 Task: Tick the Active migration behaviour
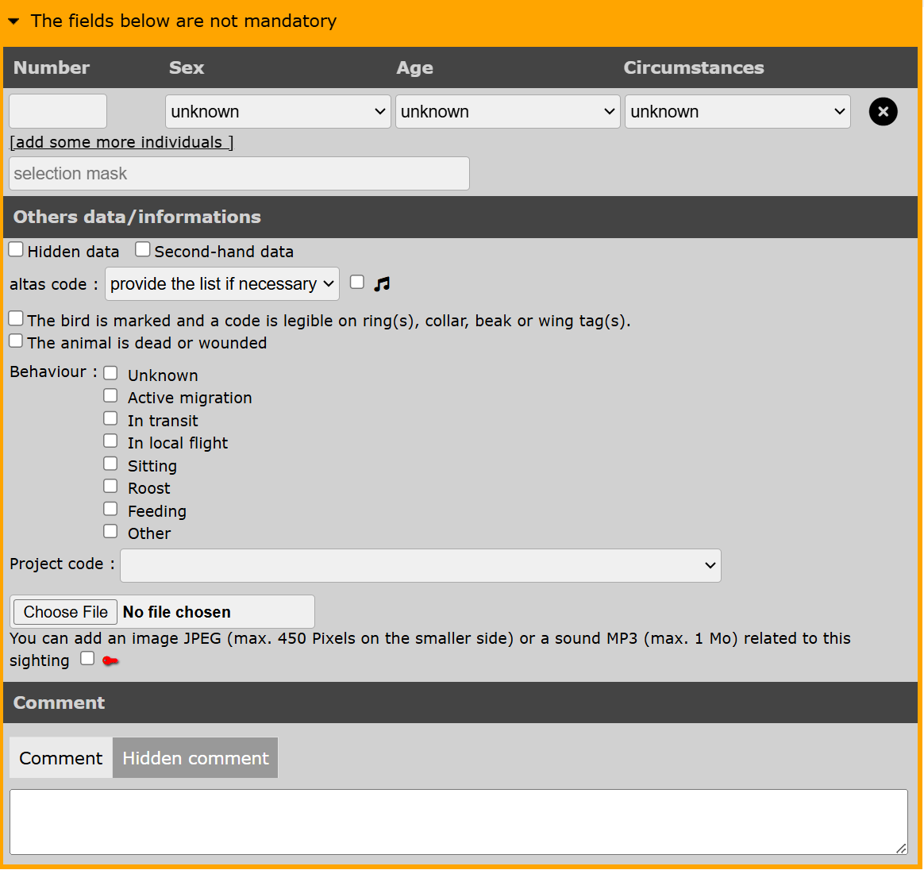(x=110, y=396)
